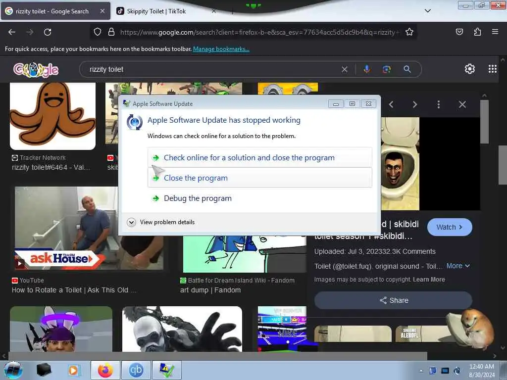This screenshot has height=380, width=507.
Task: Open the Skibidi toilet preview image
Action: pos(400,163)
